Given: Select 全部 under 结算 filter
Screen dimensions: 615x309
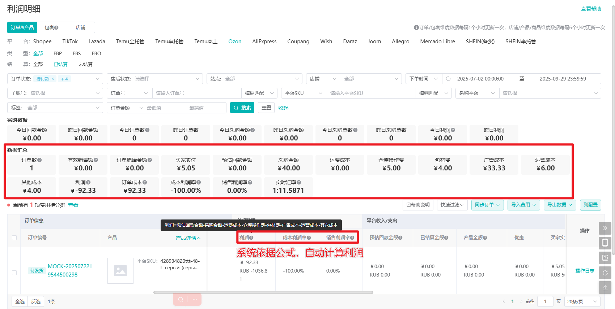Looking at the screenshot, I should 38,64.
